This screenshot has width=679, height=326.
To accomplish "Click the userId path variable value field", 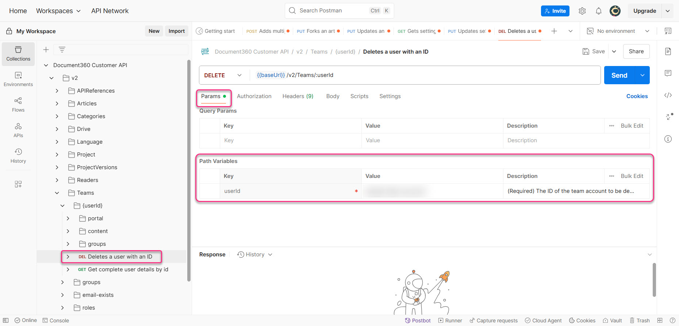I will (x=432, y=191).
